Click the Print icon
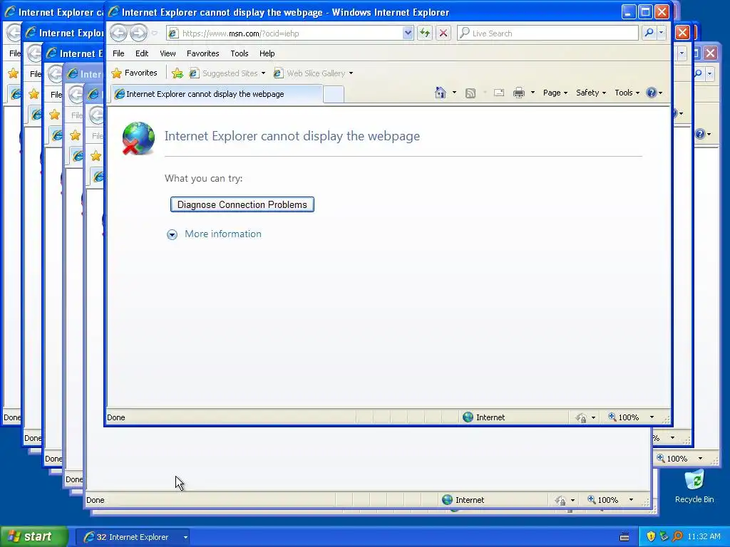The height and width of the screenshot is (547, 730). (519, 93)
